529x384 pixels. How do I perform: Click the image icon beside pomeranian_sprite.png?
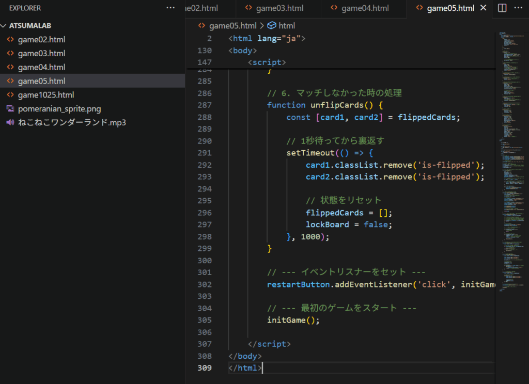click(x=11, y=108)
